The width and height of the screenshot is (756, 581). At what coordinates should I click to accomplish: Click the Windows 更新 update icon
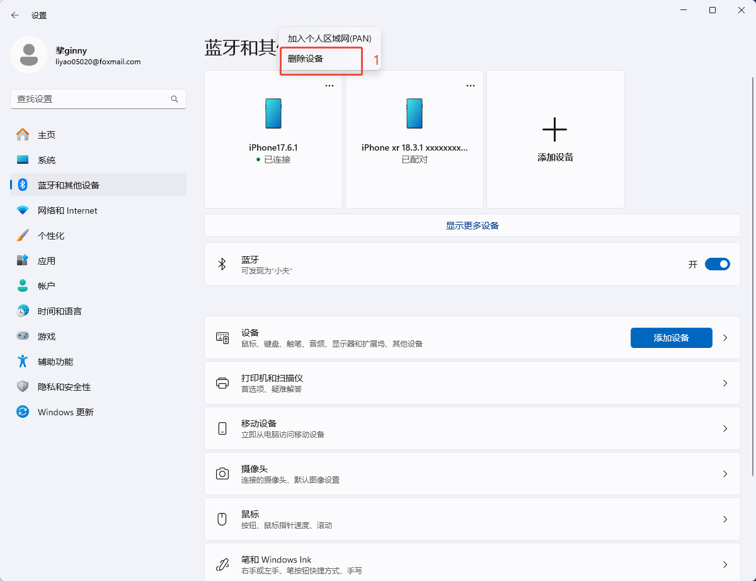(23, 412)
